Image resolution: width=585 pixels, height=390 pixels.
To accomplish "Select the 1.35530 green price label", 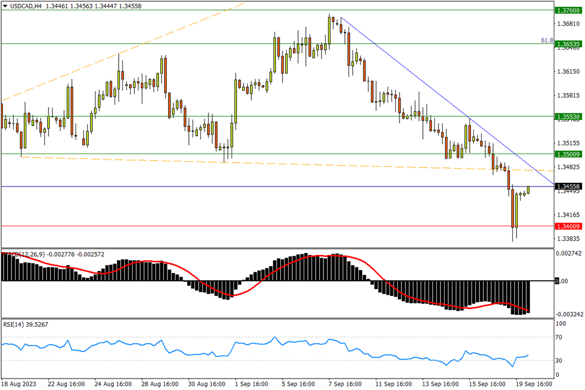I will 566,116.
